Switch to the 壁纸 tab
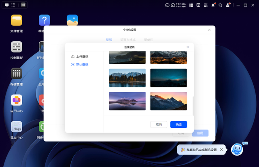Image resolution: width=259 pixels, height=167 pixels. [109, 40]
